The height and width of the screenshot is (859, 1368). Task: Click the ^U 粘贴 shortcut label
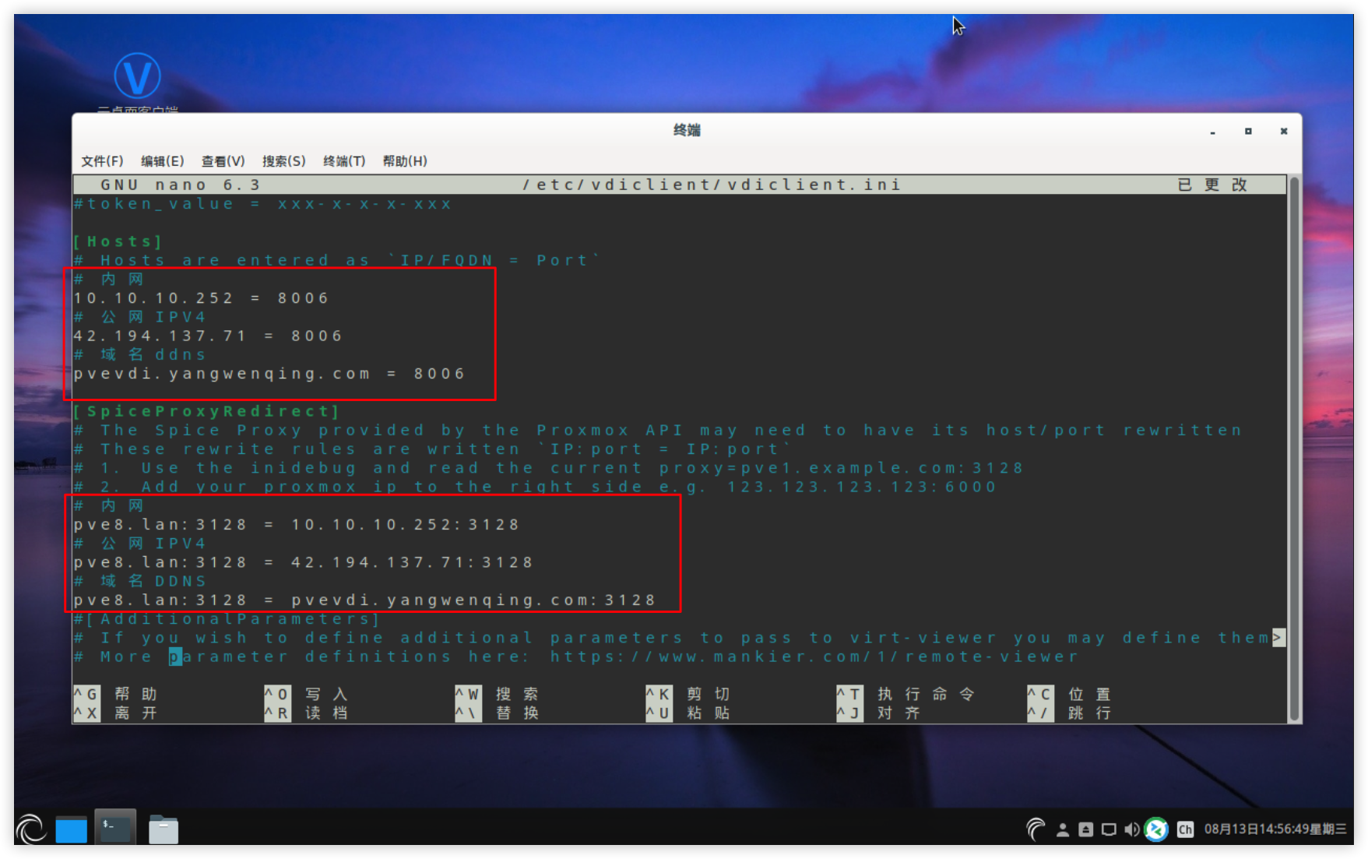(688, 713)
